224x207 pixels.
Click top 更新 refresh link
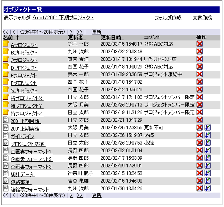point(96,32)
